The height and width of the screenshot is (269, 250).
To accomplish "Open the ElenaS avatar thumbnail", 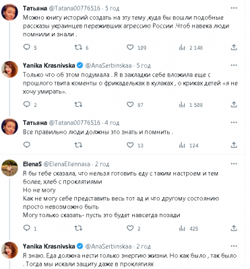I will tap(9, 168).
